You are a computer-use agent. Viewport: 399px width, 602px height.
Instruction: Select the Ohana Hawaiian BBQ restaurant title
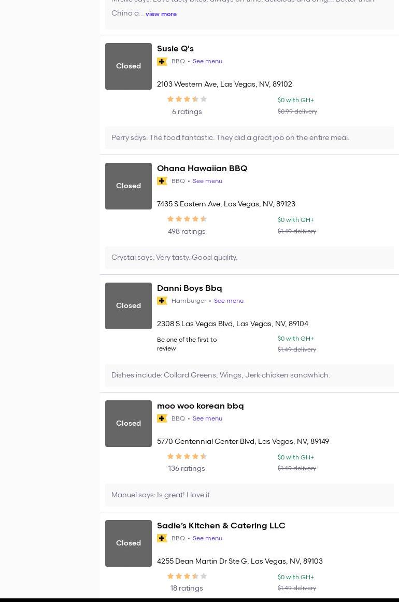[x=202, y=169]
